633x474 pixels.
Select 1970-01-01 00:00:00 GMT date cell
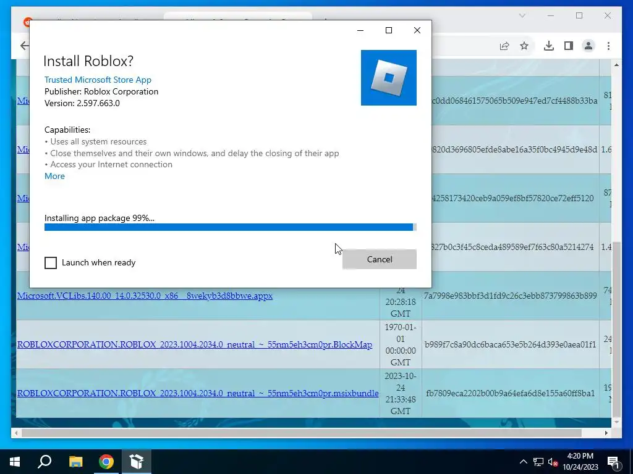tap(401, 344)
